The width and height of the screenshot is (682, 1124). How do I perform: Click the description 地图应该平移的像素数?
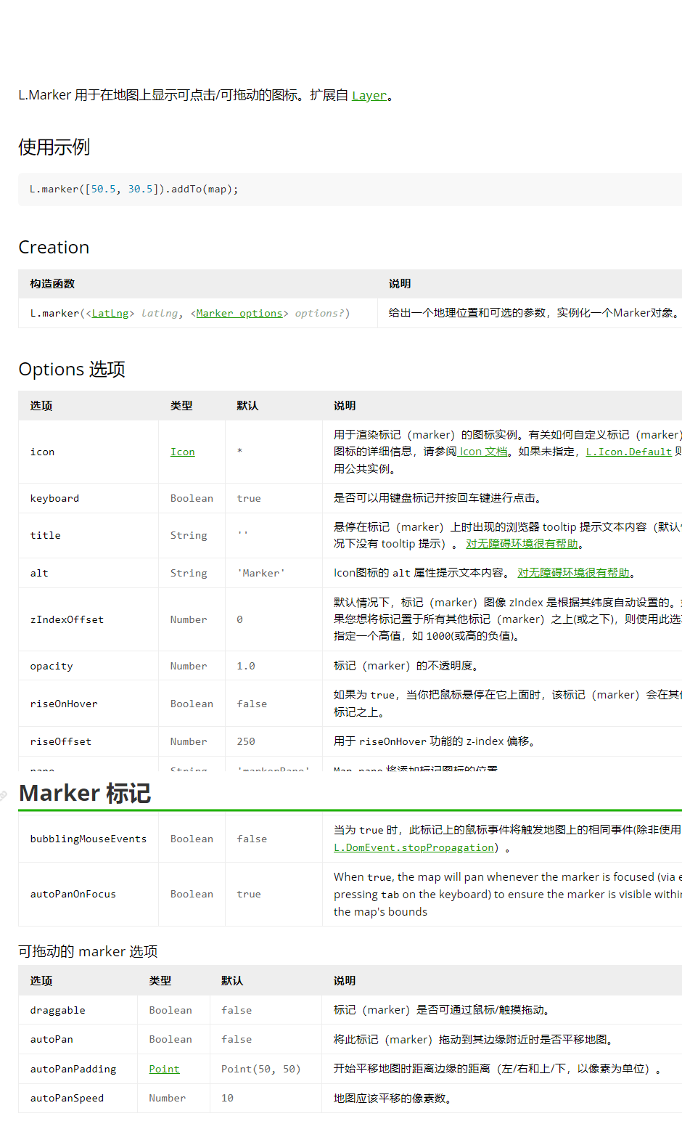[x=393, y=1098]
